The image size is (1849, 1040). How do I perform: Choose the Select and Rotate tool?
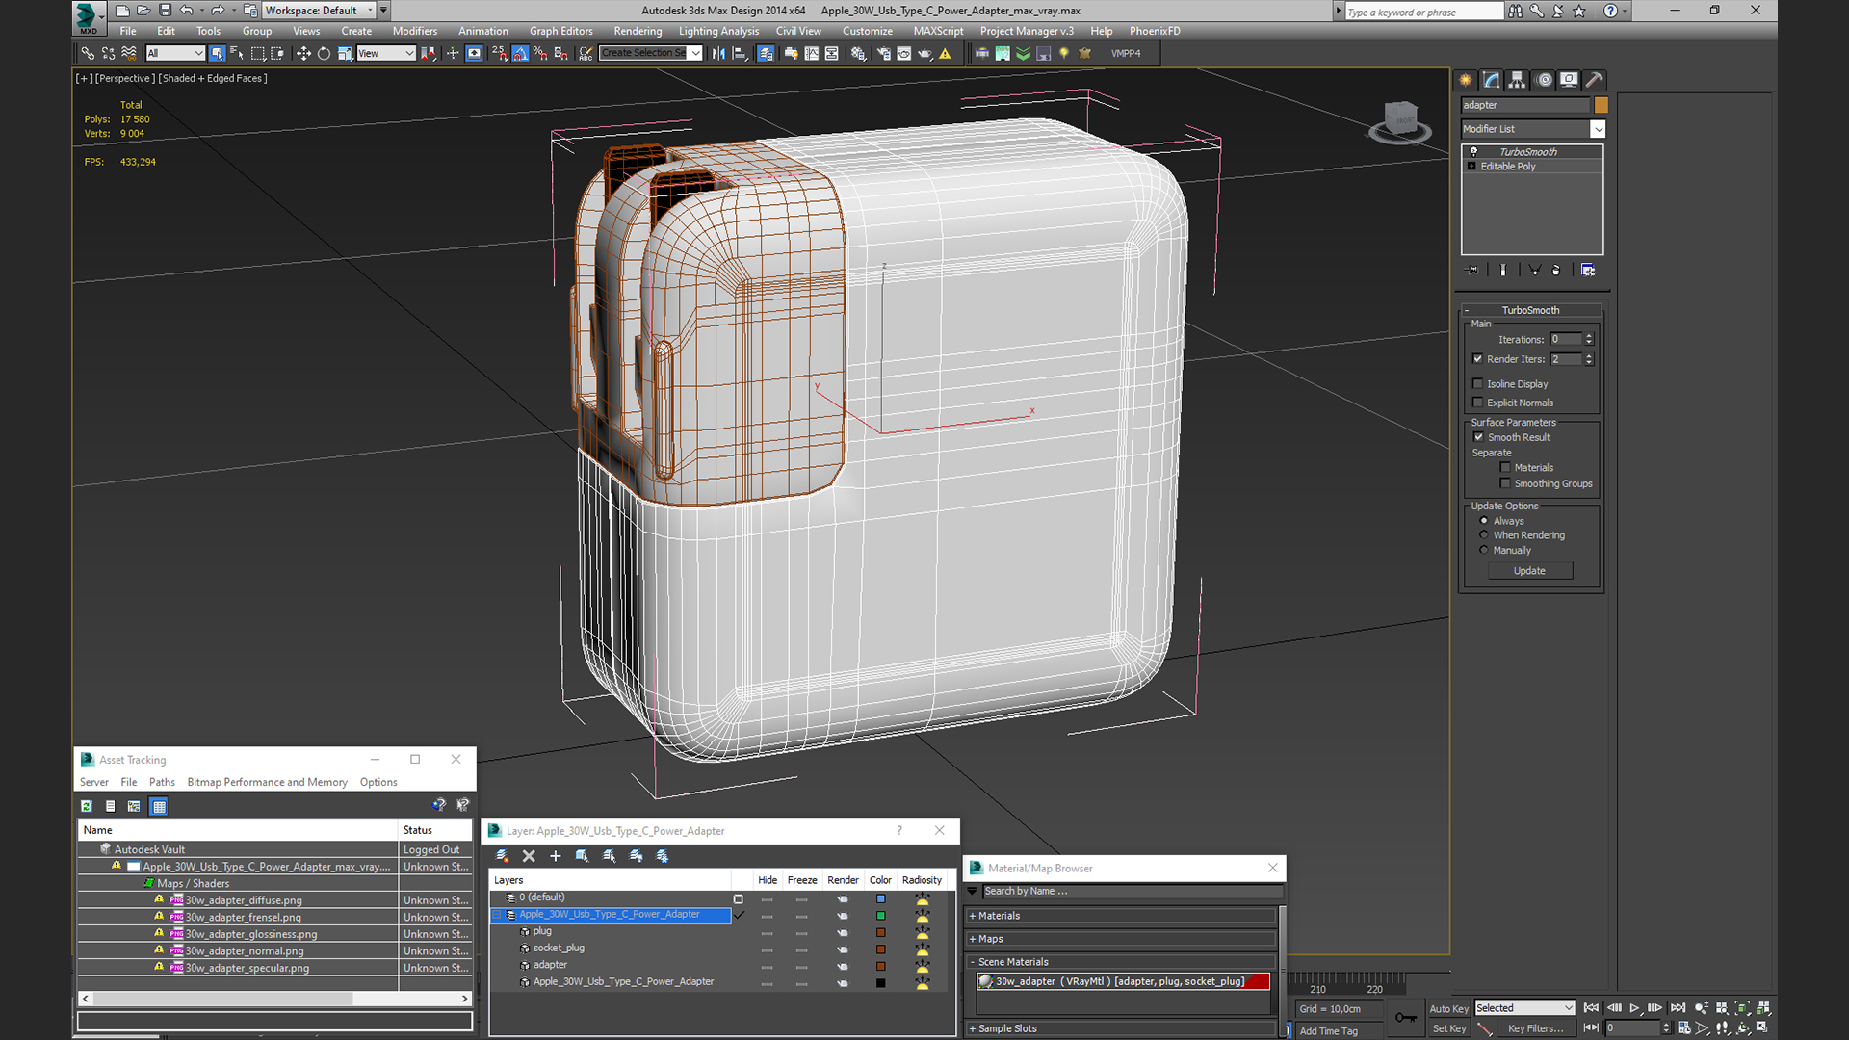click(324, 54)
